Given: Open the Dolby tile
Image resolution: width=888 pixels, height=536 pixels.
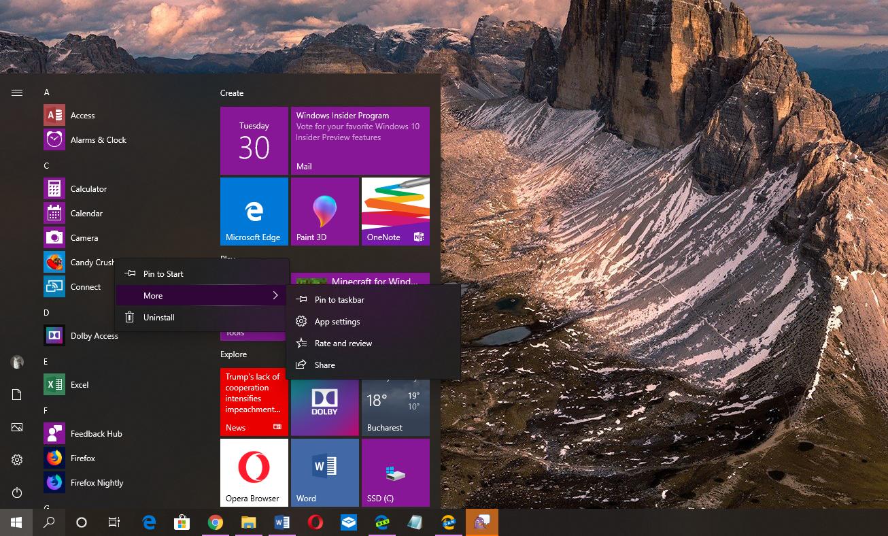Looking at the screenshot, I should point(325,407).
